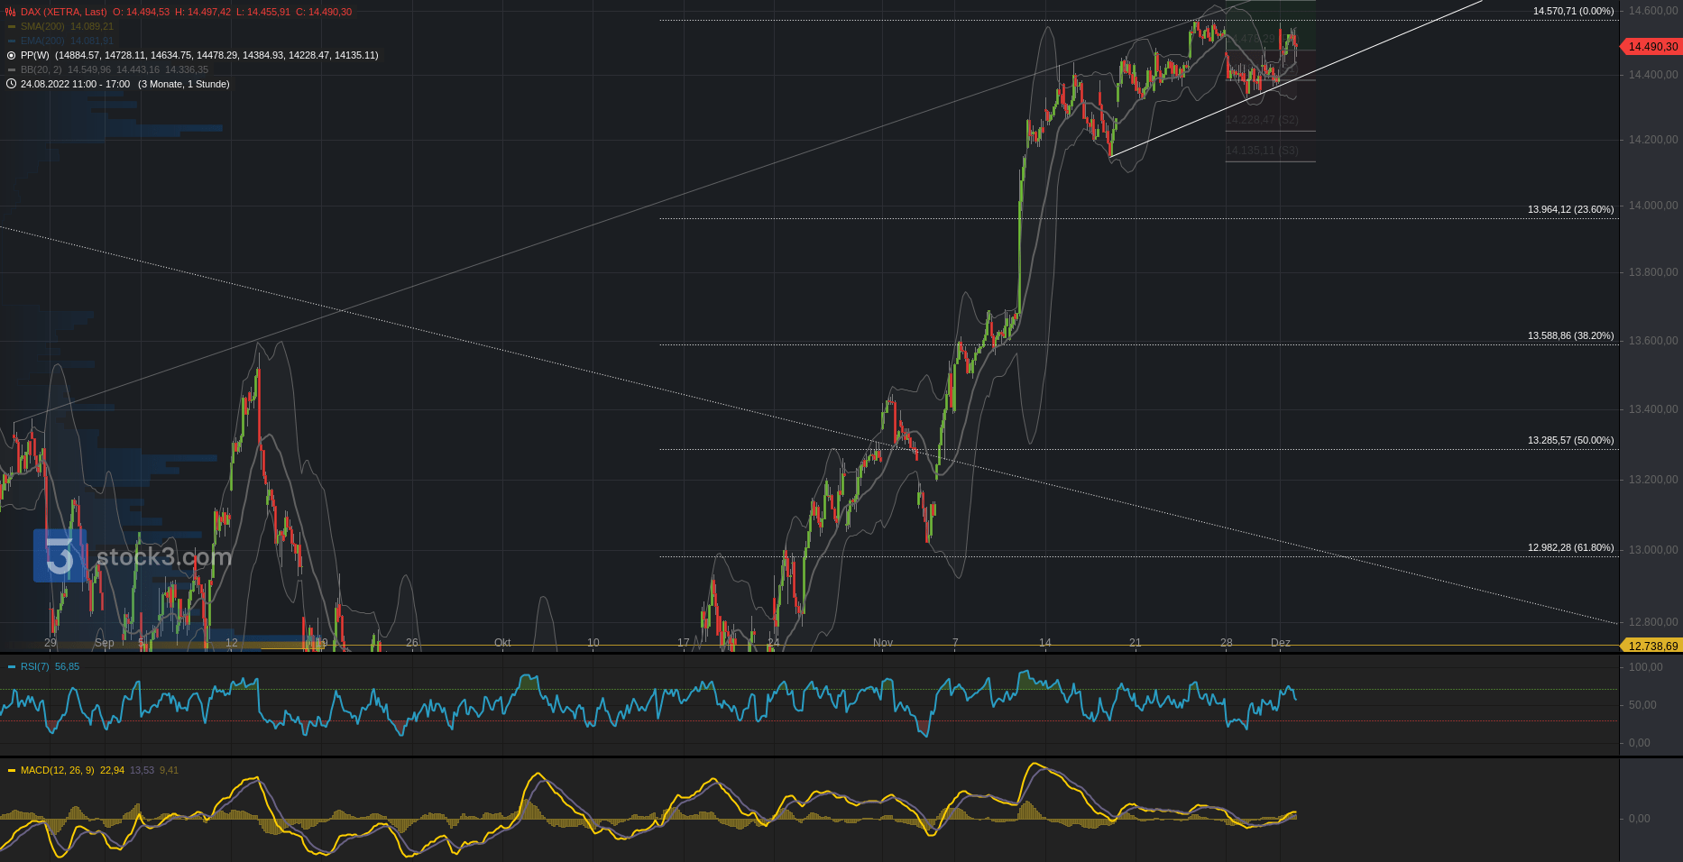The image size is (1683, 862).
Task: Click the red candlestick icon beside DAX
Action: [x=11, y=12]
